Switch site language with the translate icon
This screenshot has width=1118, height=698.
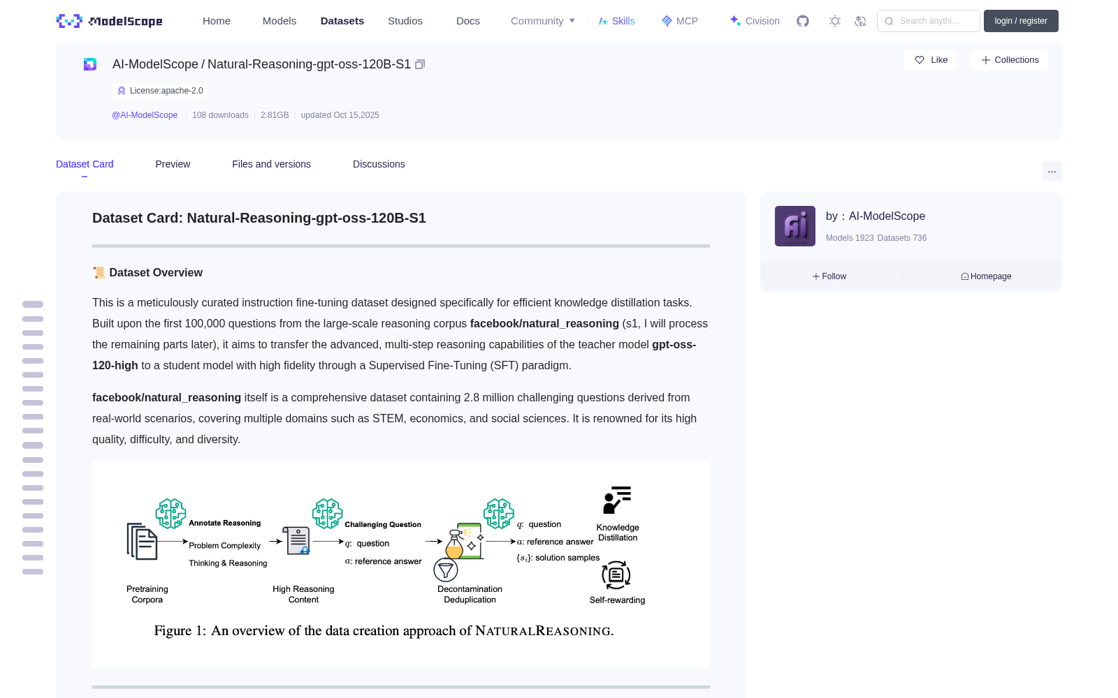pos(860,21)
